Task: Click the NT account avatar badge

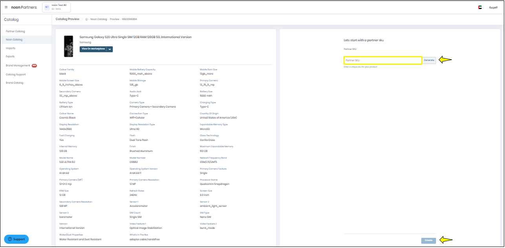Action: 47,7
